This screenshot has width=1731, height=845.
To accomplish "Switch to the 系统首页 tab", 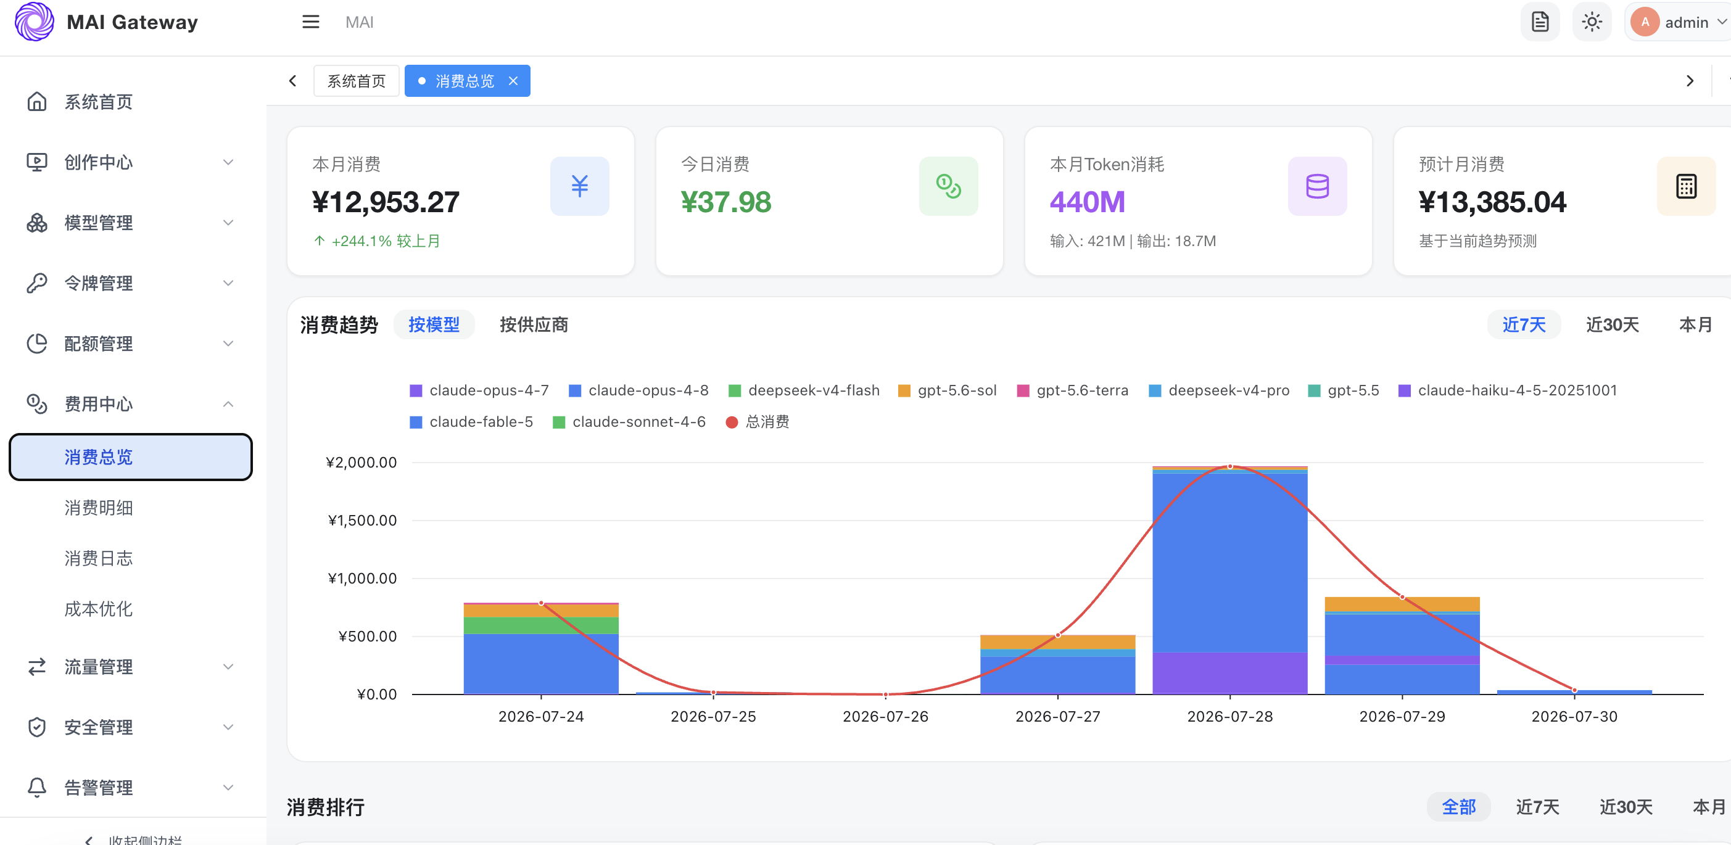I will coord(356,81).
